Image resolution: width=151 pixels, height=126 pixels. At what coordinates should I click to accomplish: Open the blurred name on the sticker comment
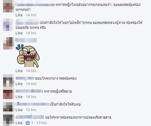(x=26, y=40)
